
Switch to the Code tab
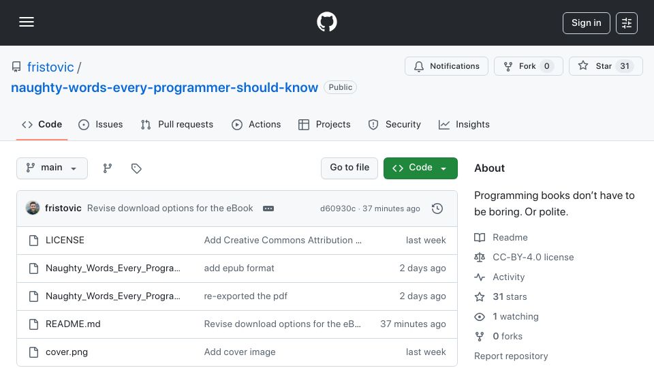[x=42, y=124]
